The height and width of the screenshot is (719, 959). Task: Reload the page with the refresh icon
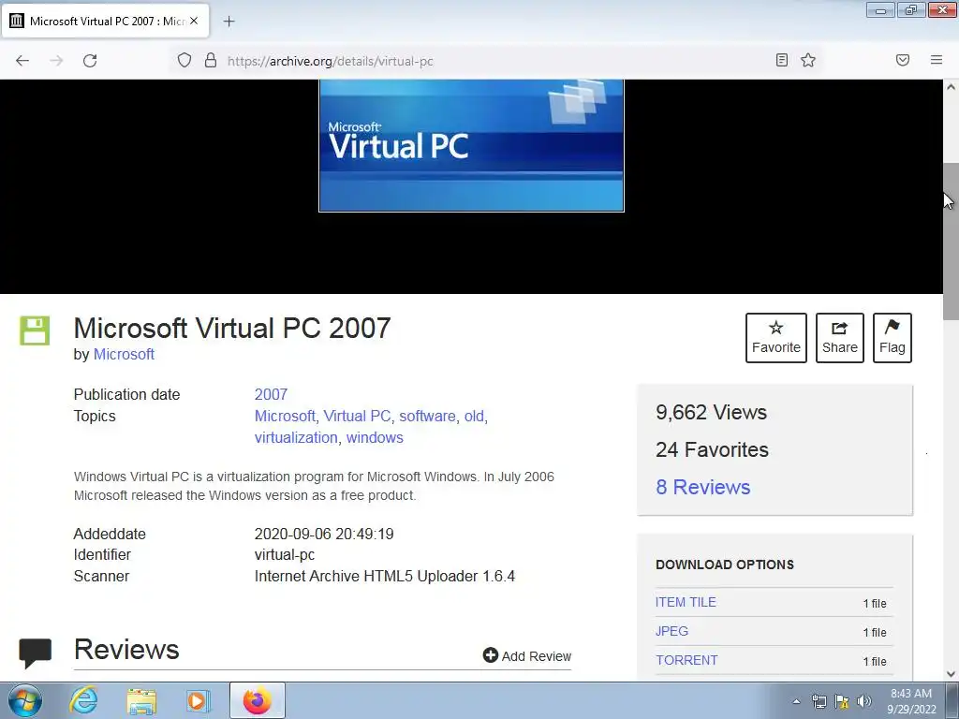(x=90, y=61)
